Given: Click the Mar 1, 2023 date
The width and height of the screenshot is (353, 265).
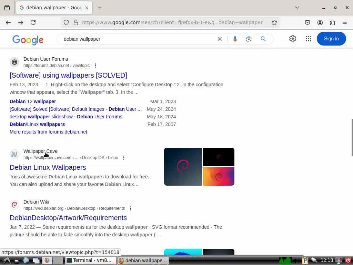Looking at the screenshot, I should [163, 101].
